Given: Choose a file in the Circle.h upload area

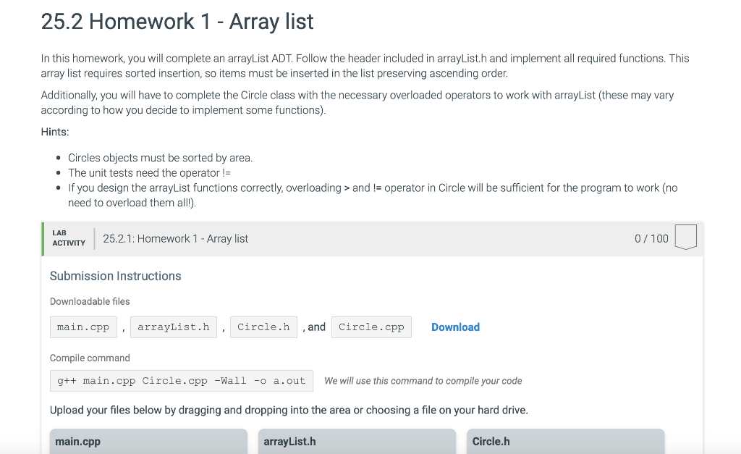Looking at the screenshot, I should (564, 441).
